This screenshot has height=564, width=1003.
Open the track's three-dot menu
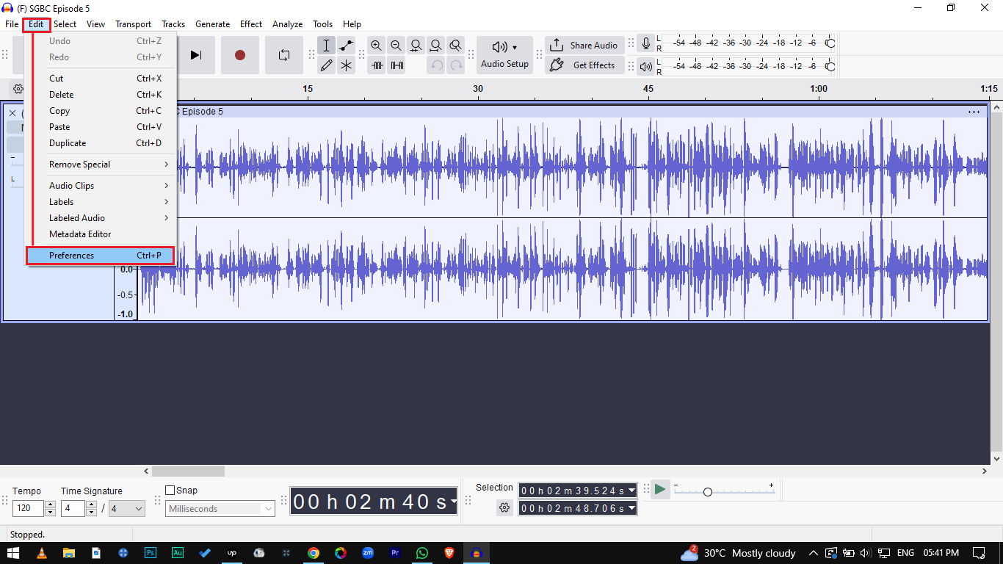[x=974, y=112]
